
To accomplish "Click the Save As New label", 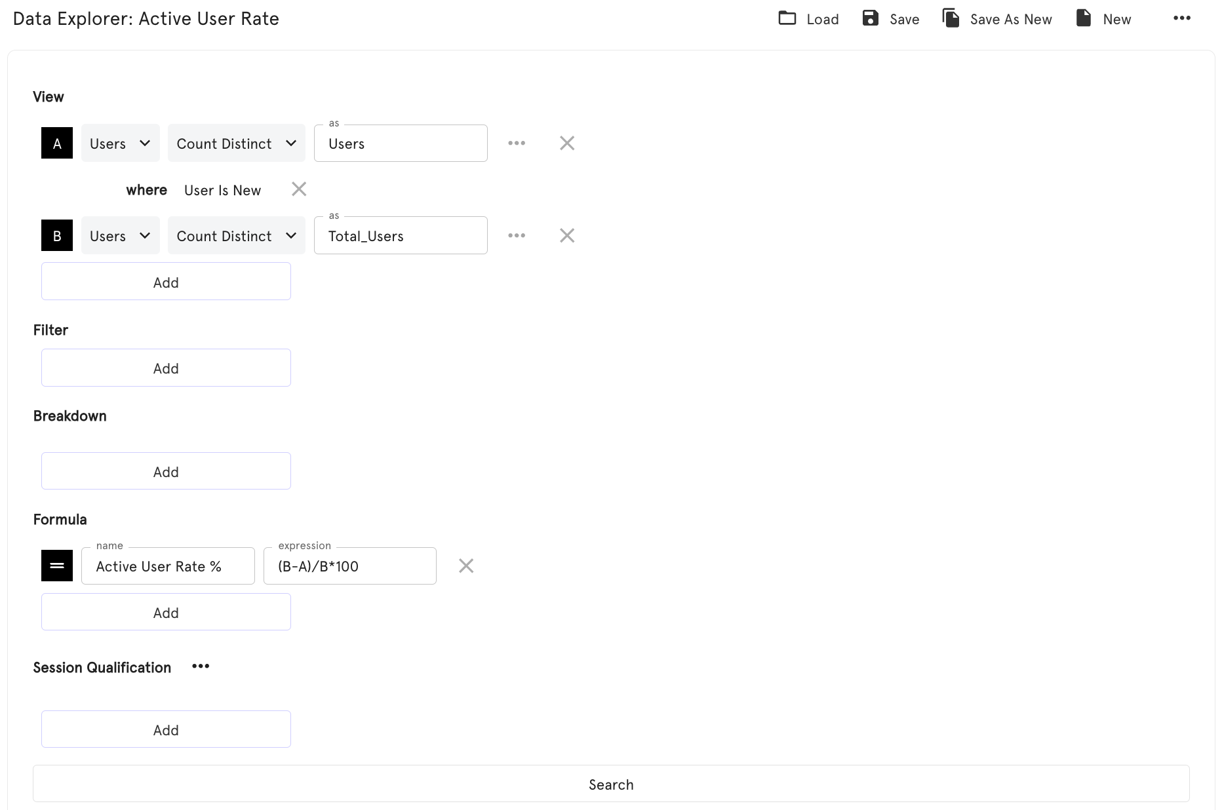I will (x=1011, y=20).
